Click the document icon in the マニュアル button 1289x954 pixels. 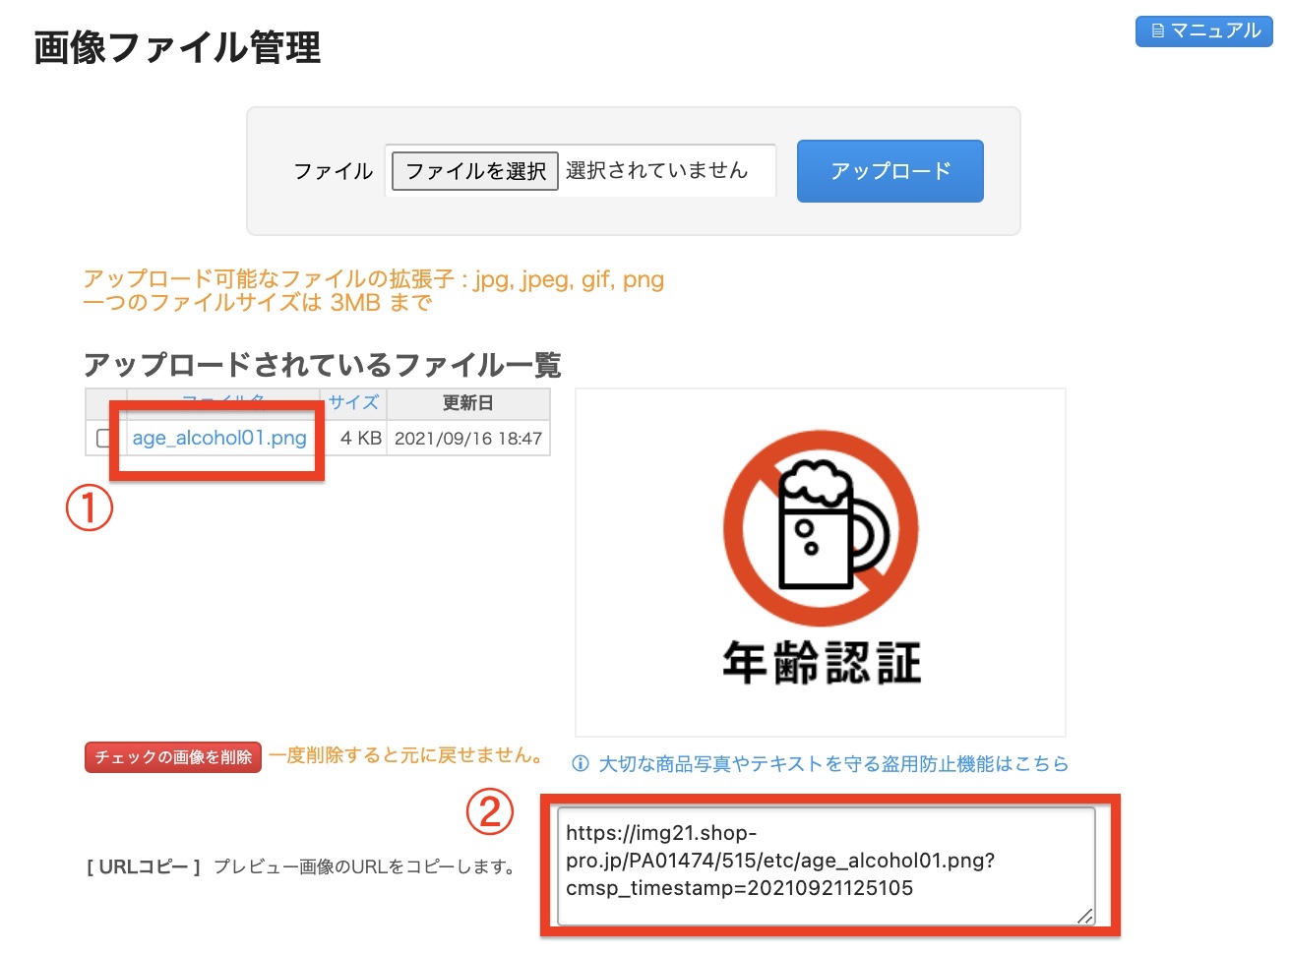[1156, 30]
